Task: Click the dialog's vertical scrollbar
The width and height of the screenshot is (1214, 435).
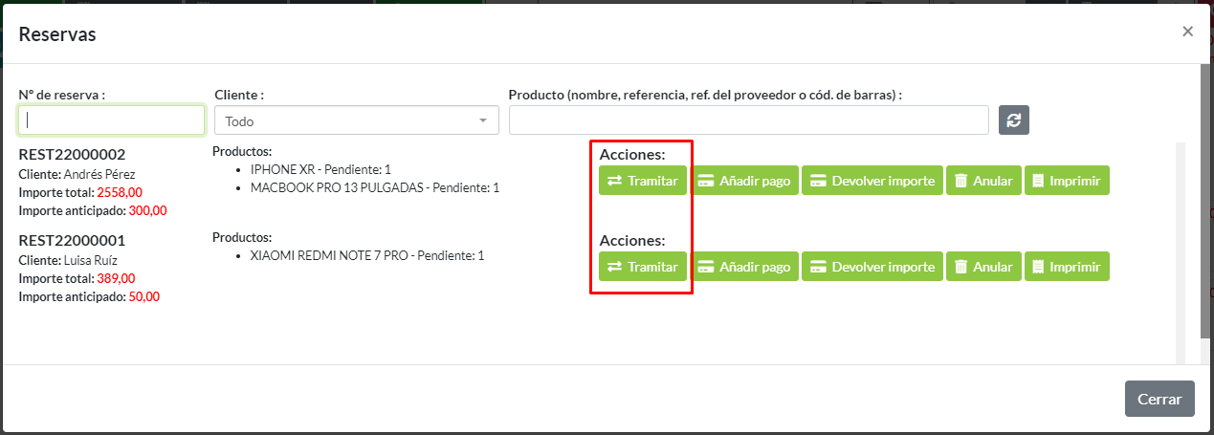Action: (1205, 201)
